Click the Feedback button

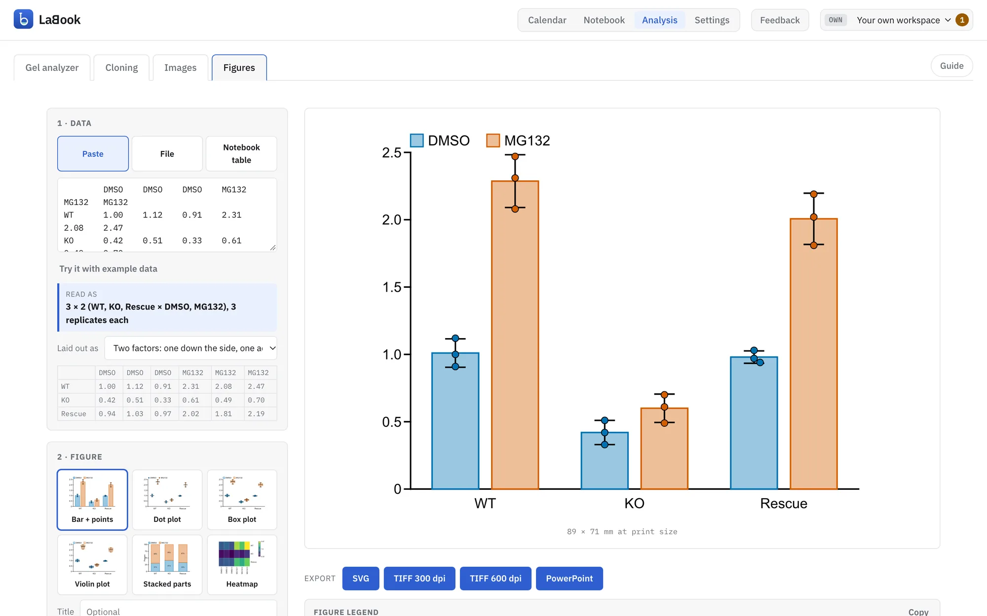coord(780,20)
